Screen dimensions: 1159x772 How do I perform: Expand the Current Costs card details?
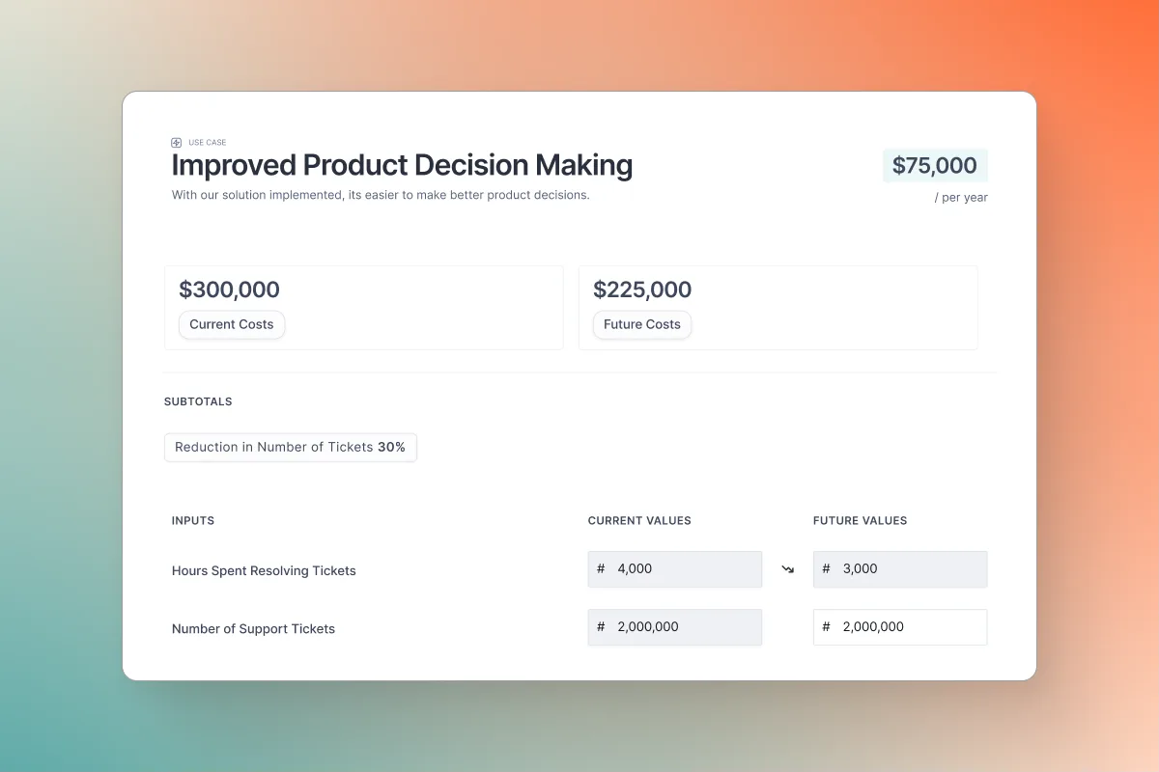364,307
